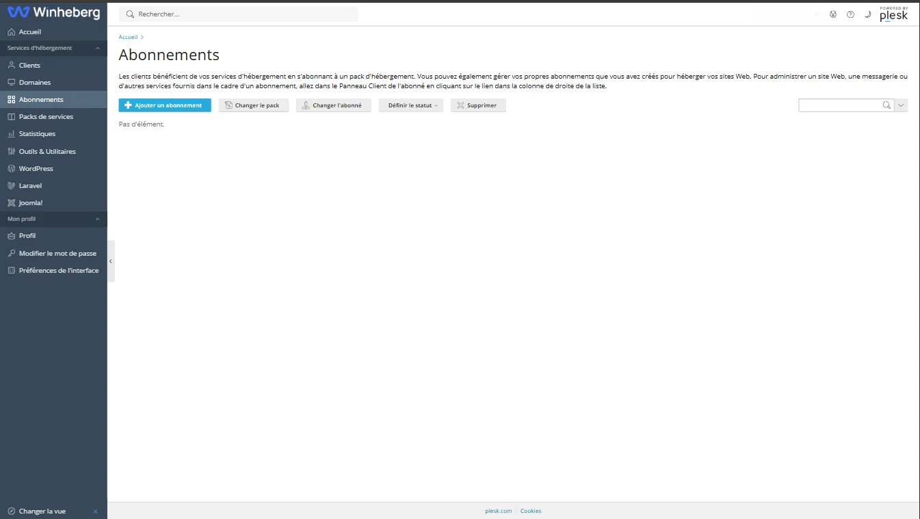Screen dimensions: 920x519
Task: Open Packs de services
Action: point(53,116)
